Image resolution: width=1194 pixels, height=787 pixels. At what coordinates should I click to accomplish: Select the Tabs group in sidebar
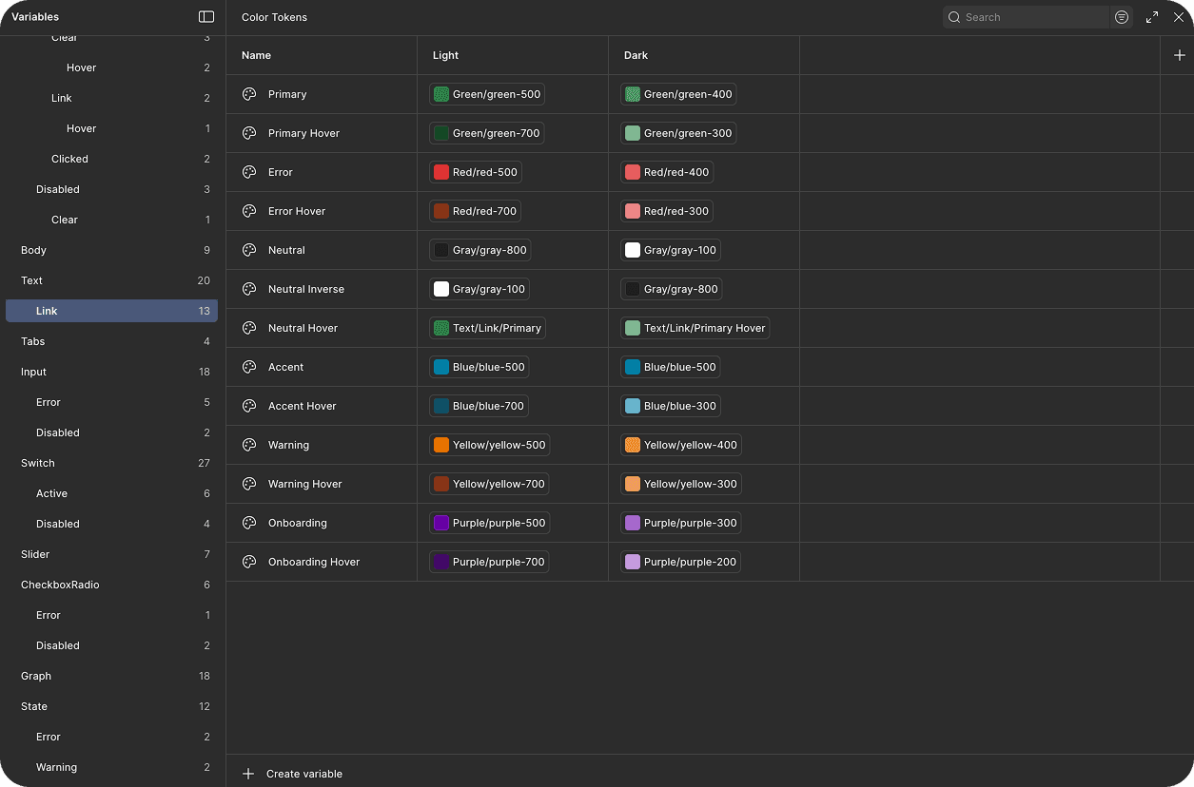pyautogui.click(x=112, y=341)
